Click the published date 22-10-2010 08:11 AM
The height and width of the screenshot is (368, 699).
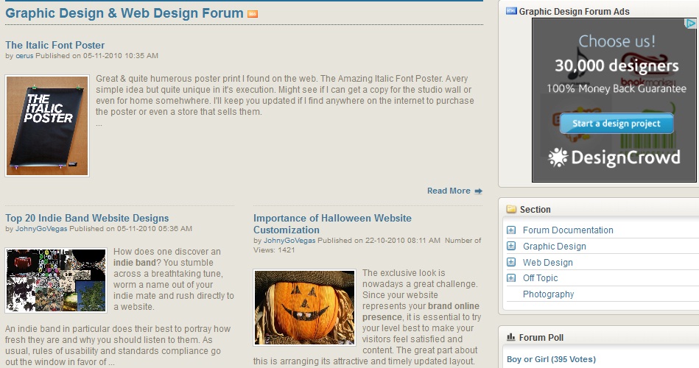[x=403, y=240]
